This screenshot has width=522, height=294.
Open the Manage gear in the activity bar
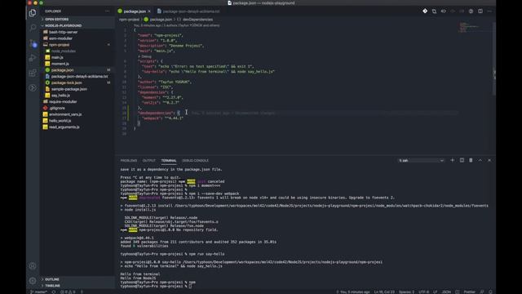(33, 280)
